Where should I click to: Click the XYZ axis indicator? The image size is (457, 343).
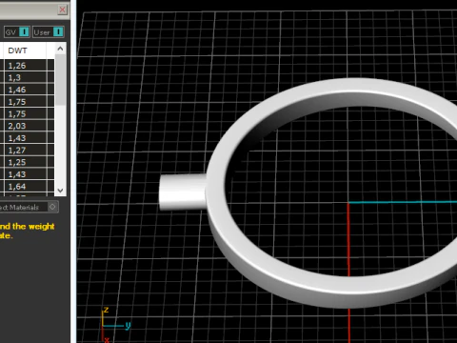115,325
